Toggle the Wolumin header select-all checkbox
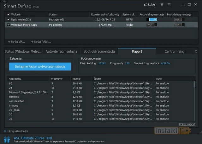The image size is (202, 144). click(9, 14)
